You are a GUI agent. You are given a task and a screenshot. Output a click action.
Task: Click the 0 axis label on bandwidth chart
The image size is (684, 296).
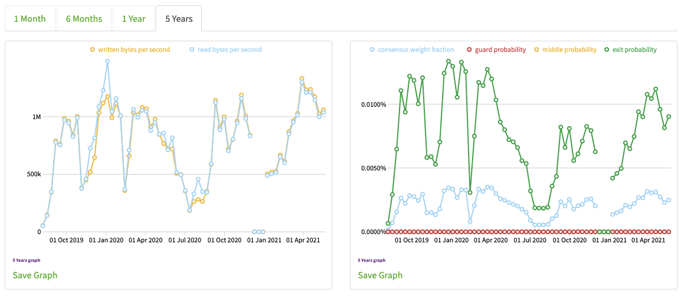(x=39, y=232)
